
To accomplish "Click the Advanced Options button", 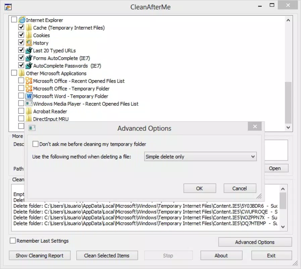I will click(255, 242).
